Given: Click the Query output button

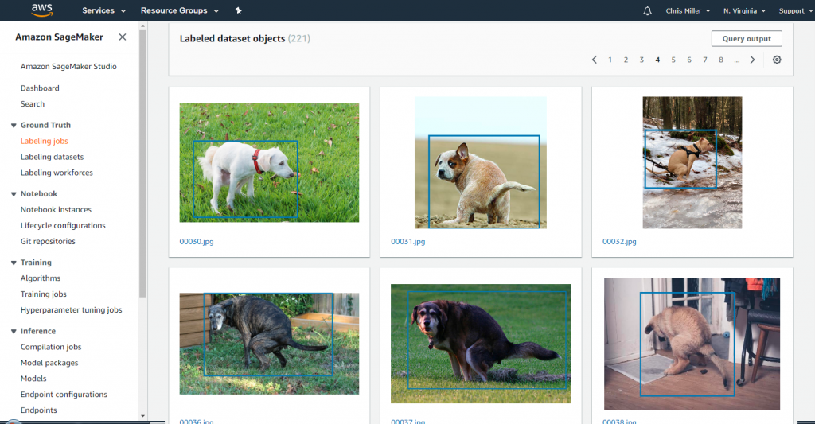Looking at the screenshot, I should [x=747, y=38].
